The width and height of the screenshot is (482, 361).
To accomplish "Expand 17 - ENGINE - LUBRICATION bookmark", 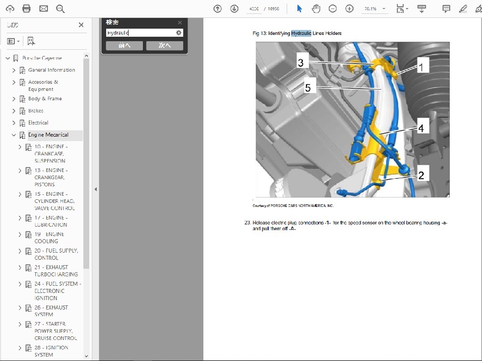I will 20,218.
